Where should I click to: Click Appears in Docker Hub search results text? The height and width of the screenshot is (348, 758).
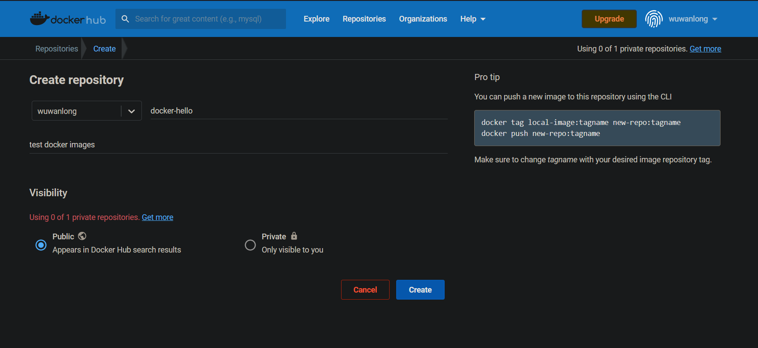point(117,250)
